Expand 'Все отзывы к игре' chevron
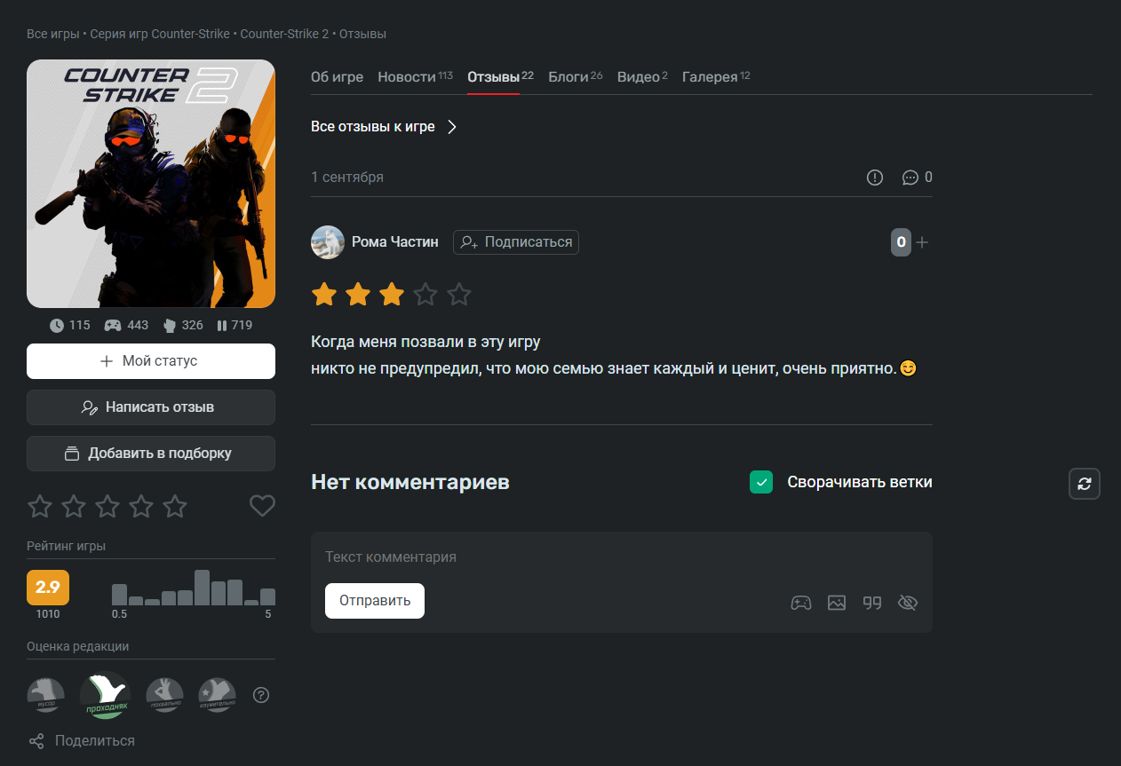The width and height of the screenshot is (1121, 766). 452,127
